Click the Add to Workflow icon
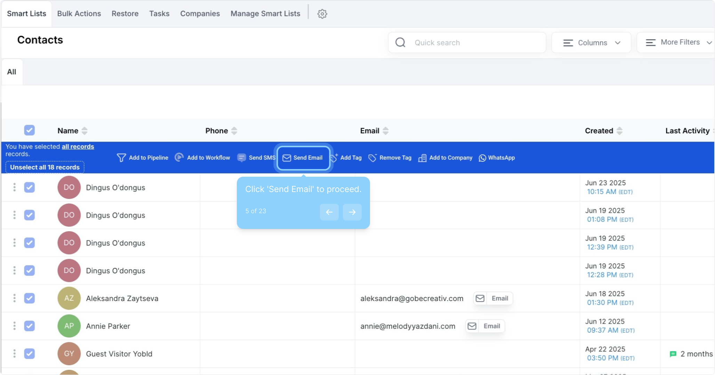715x375 pixels. pyautogui.click(x=179, y=157)
